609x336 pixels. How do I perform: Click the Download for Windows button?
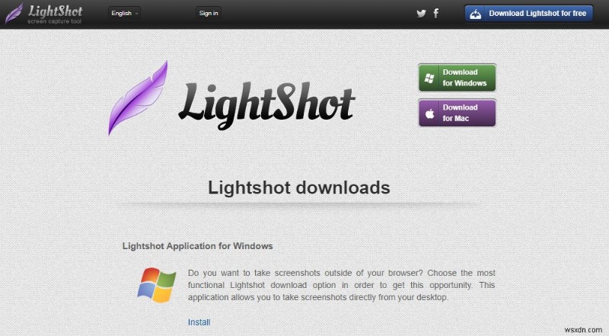[x=458, y=78]
